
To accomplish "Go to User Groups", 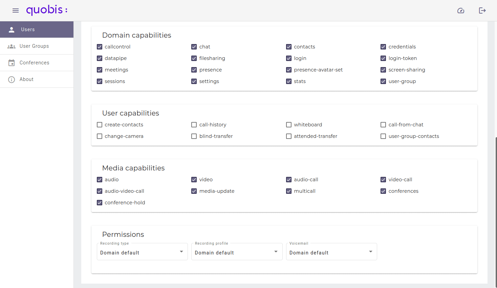I will (37, 46).
